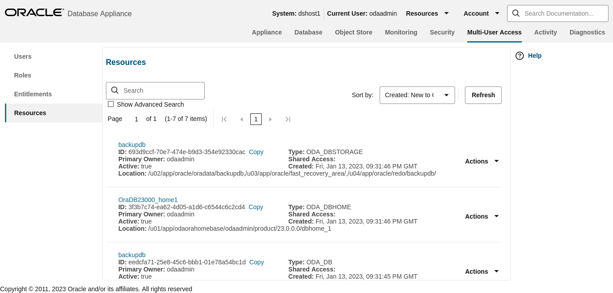The image size is (613, 293).
Task: Open the Help question mark icon
Action: pos(519,56)
